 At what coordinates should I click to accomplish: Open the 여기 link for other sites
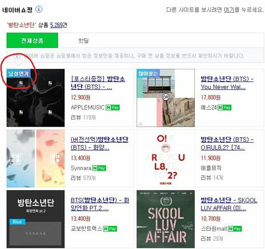pos(229,10)
